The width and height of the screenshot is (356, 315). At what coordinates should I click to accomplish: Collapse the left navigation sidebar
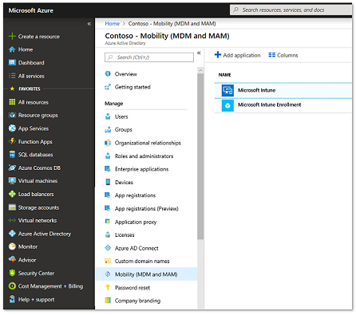coord(89,24)
